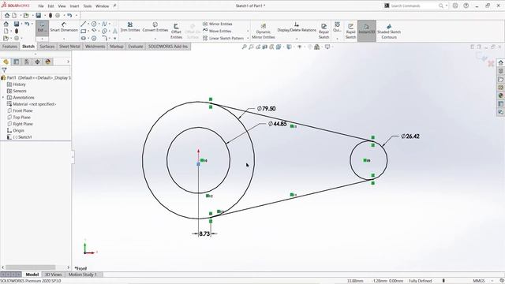Open the FeatureManager Design Tree tab
This screenshot has height=284, width=505.
(6, 62)
